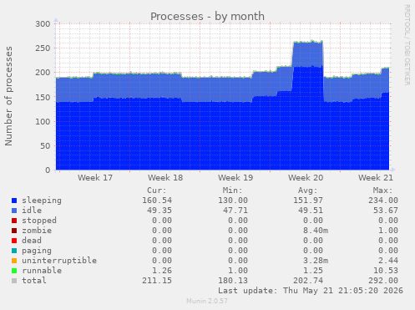415x310 pixels.
Task: Click the Week 20 process spike peak
Action: tap(308, 42)
